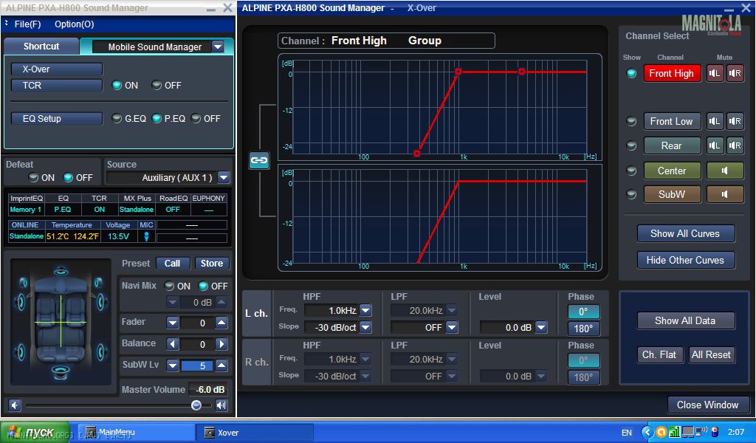
Task: Lower the SubW Lv value
Action: 173,365
